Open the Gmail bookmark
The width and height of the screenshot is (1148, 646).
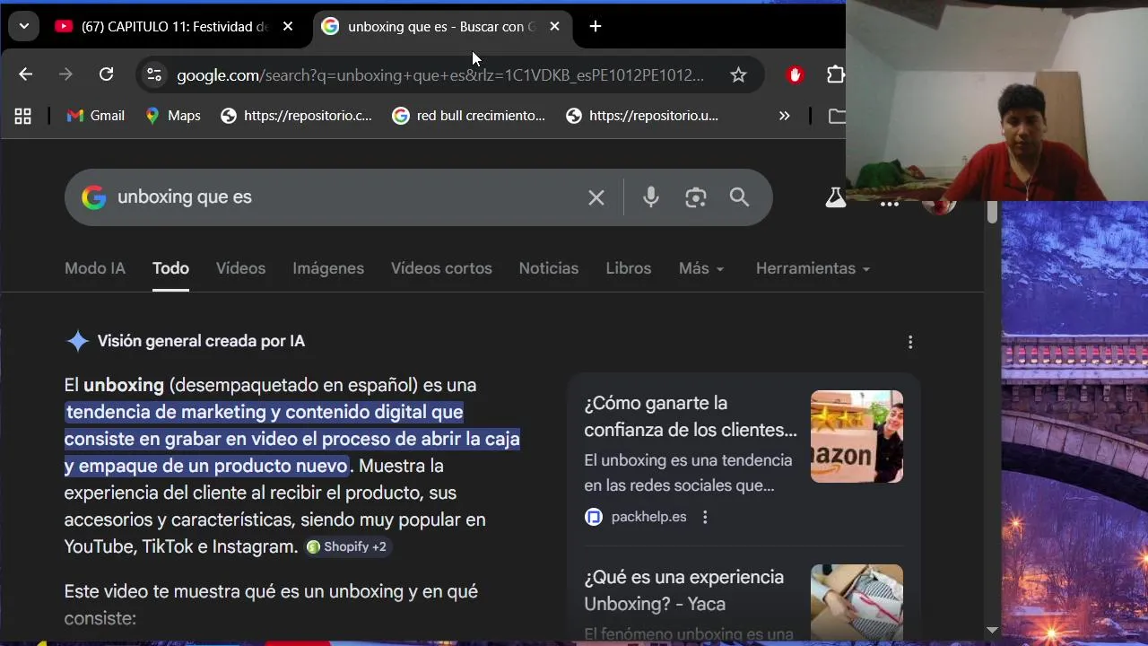point(95,116)
